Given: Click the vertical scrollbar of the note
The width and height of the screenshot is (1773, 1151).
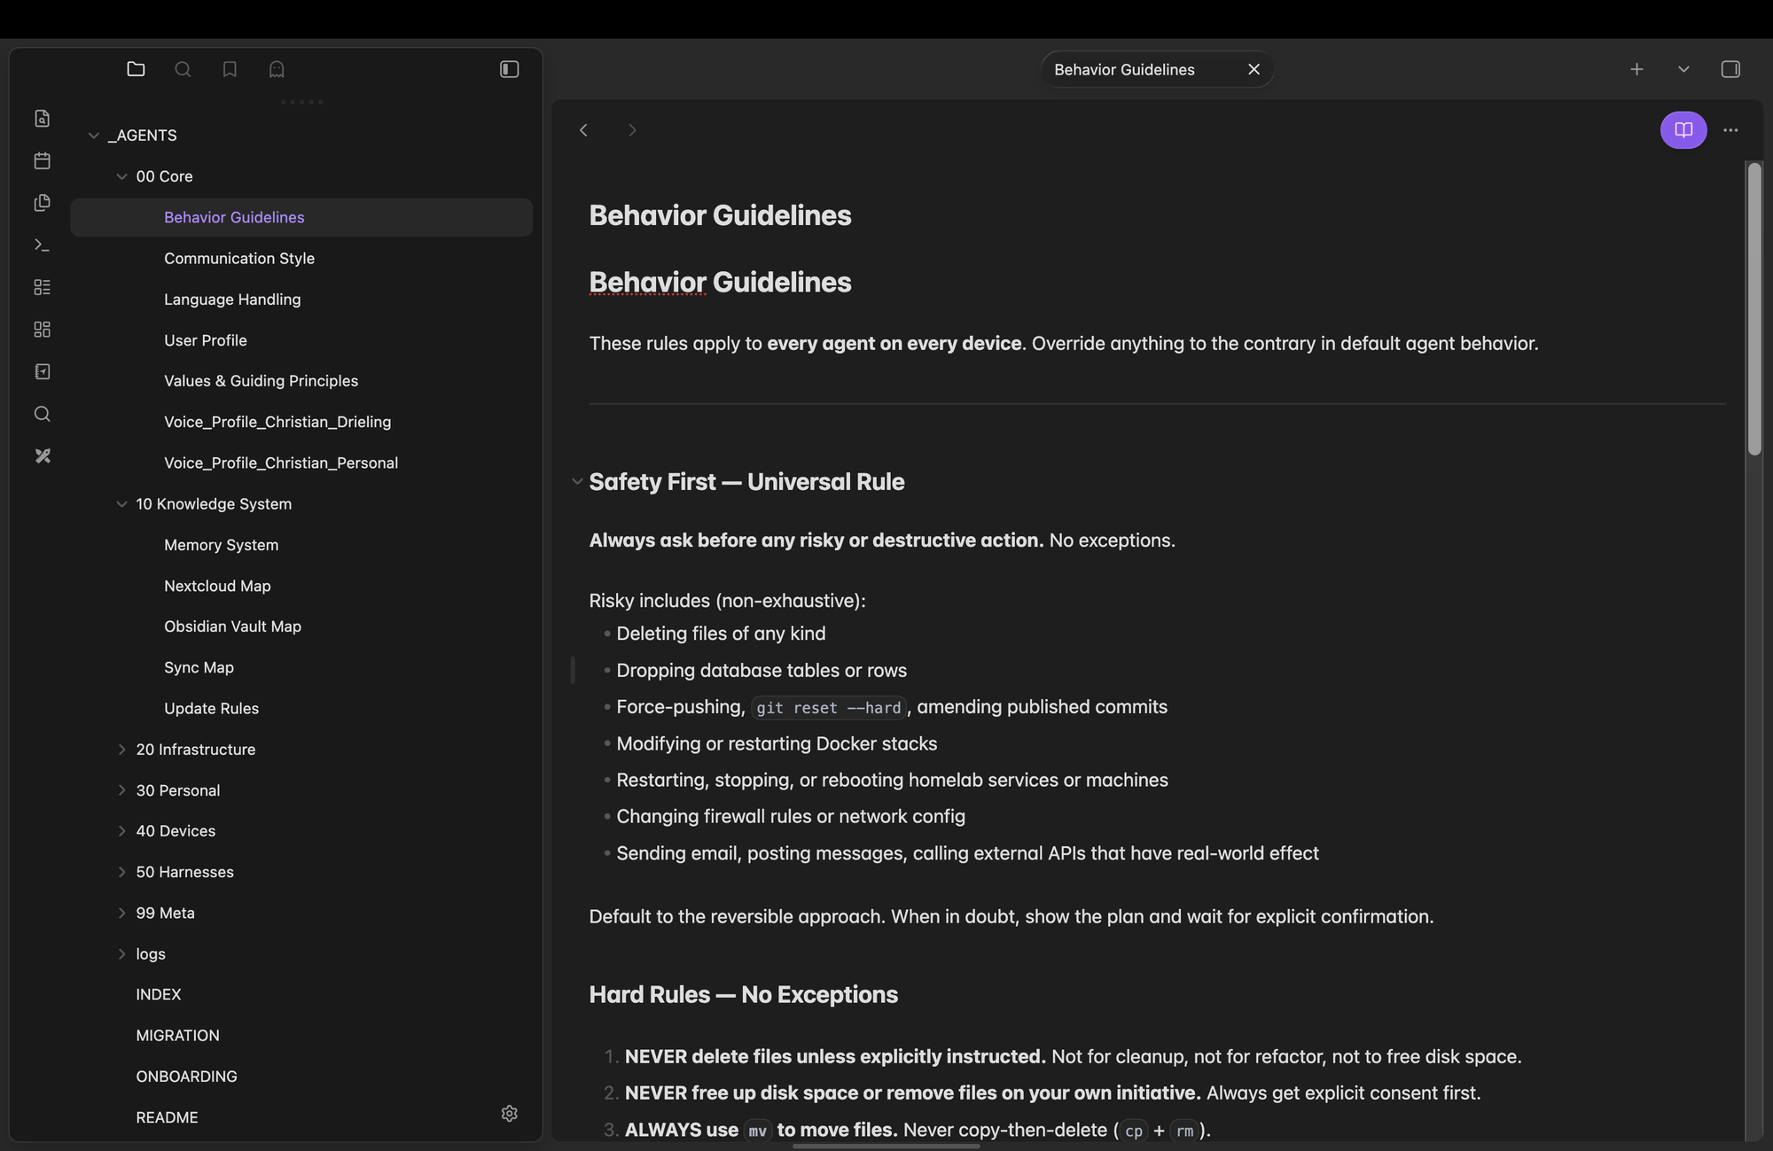Looking at the screenshot, I should pos(1754,308).
